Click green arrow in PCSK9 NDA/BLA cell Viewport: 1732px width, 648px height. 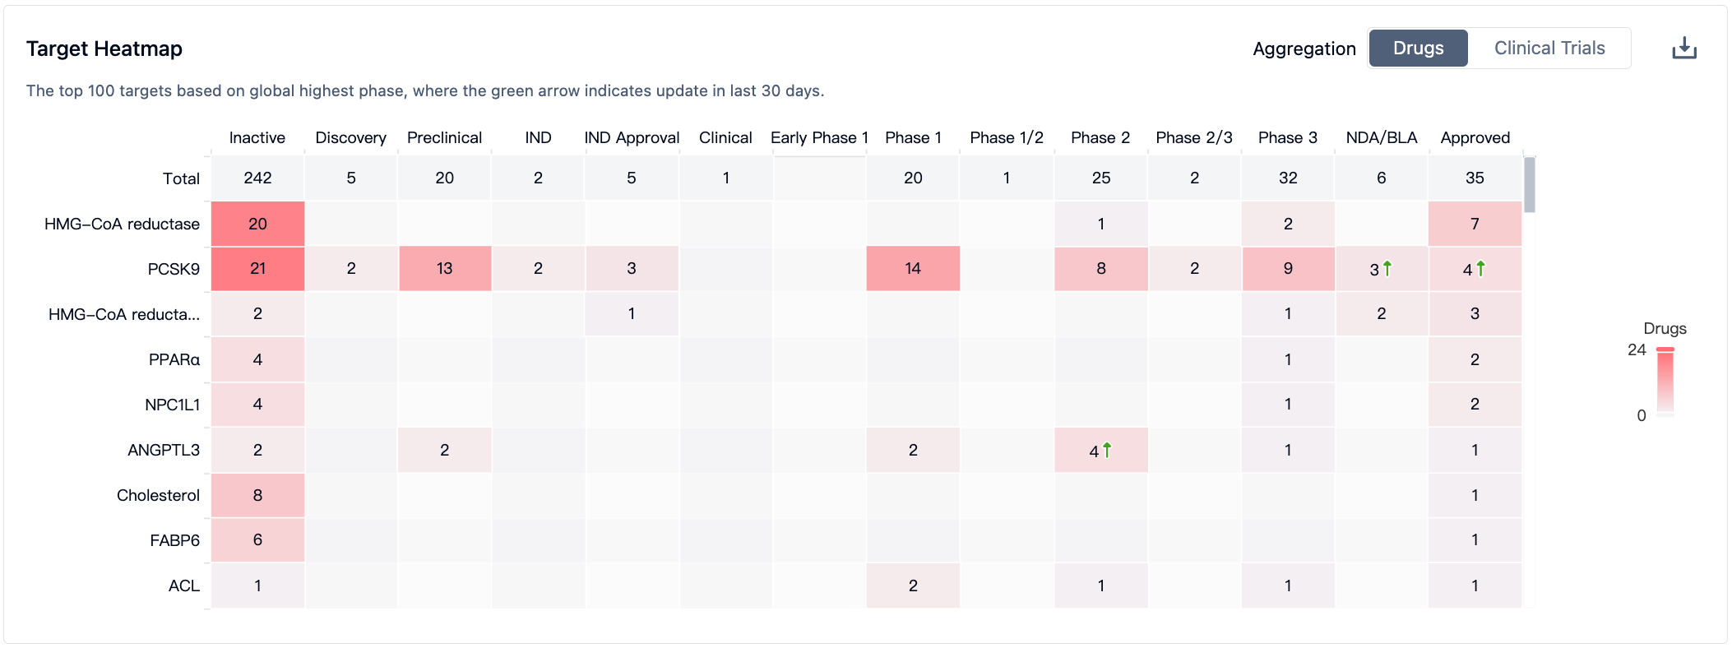1387,268
